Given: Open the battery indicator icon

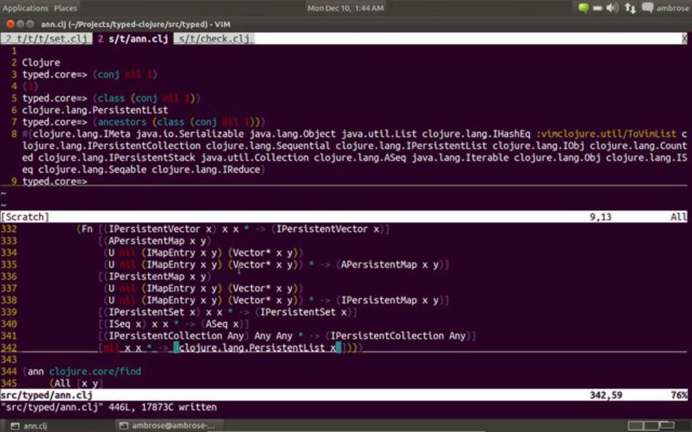Looking at the screenshot, I should coord(597,8).
